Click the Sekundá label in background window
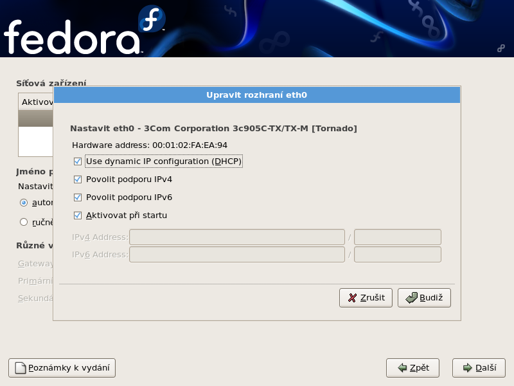 pyautogui.click(x=35, y=299)
